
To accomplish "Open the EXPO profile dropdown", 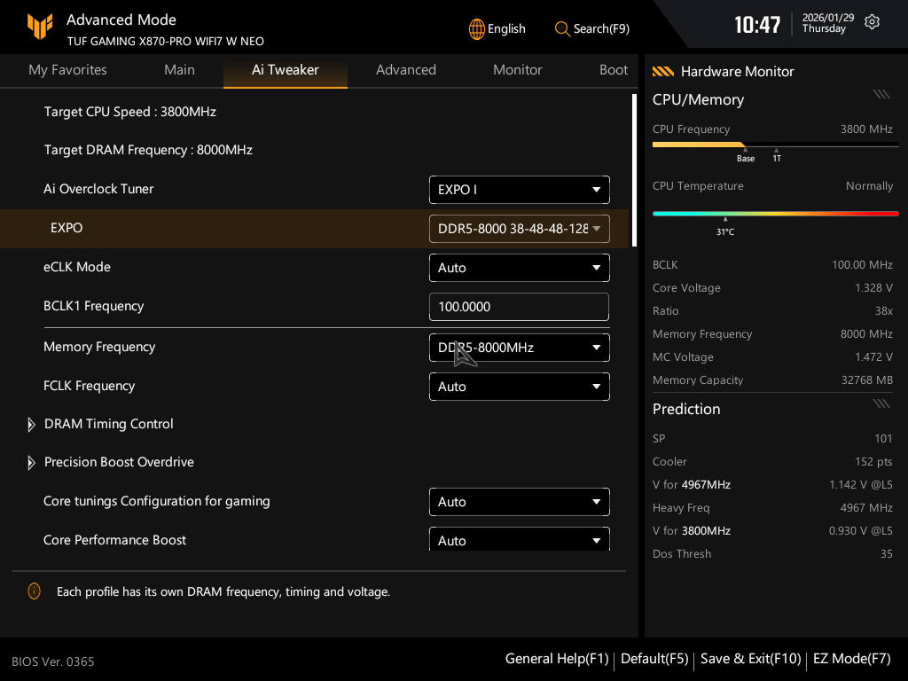I will [519, 229].
